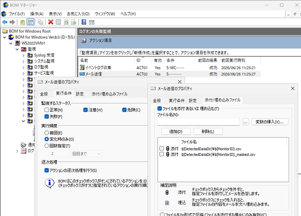Select the 回数指定(T) radio button
This screenshot has width=301, height=216.
coord(47,146)
